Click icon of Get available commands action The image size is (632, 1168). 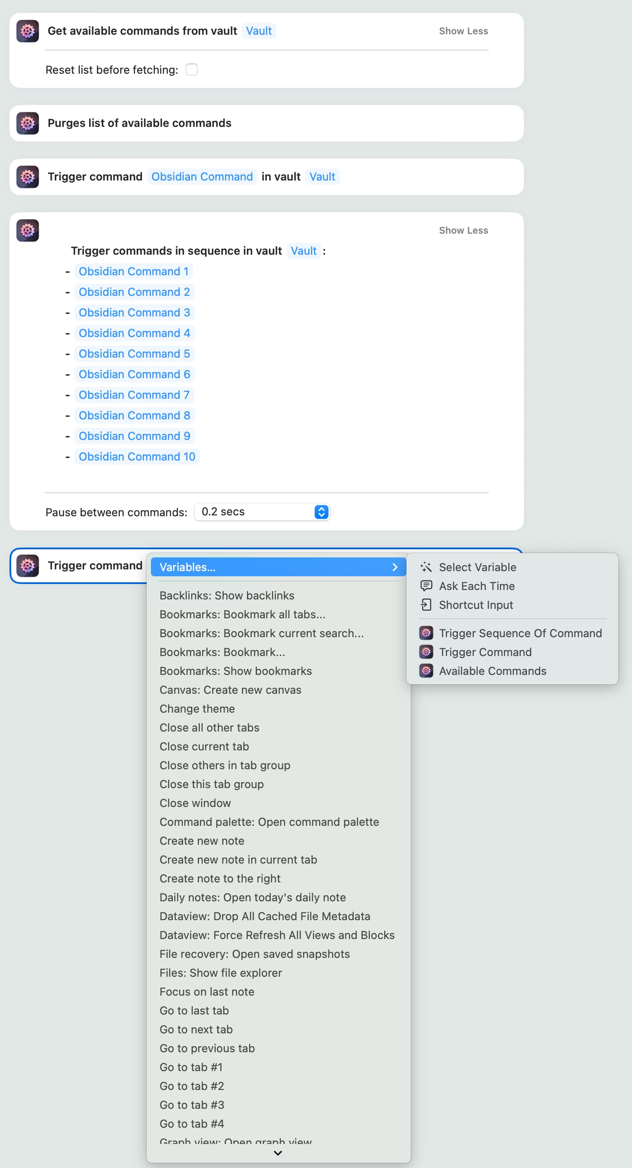(28, 31)
